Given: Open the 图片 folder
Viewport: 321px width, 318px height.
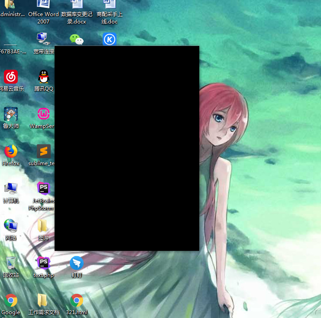Looking at the screenshot, I should click(x=43, y=226).
